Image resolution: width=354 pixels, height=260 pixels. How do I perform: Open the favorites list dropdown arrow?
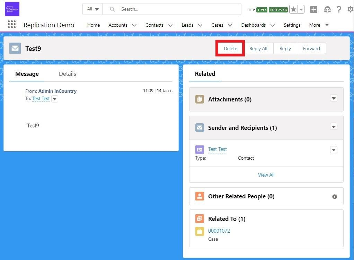point(301,9)
